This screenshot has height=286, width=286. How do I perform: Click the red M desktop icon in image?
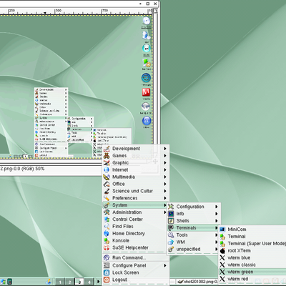tap(146, 92)
